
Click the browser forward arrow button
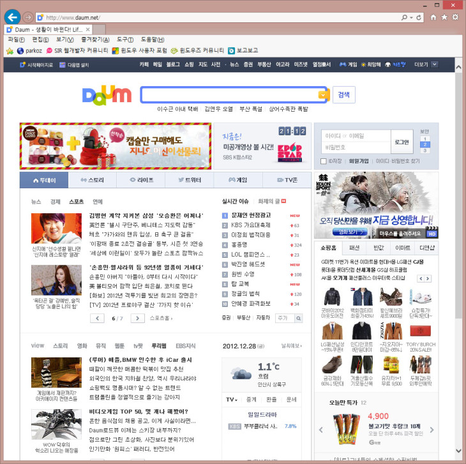tap(28, 17)
